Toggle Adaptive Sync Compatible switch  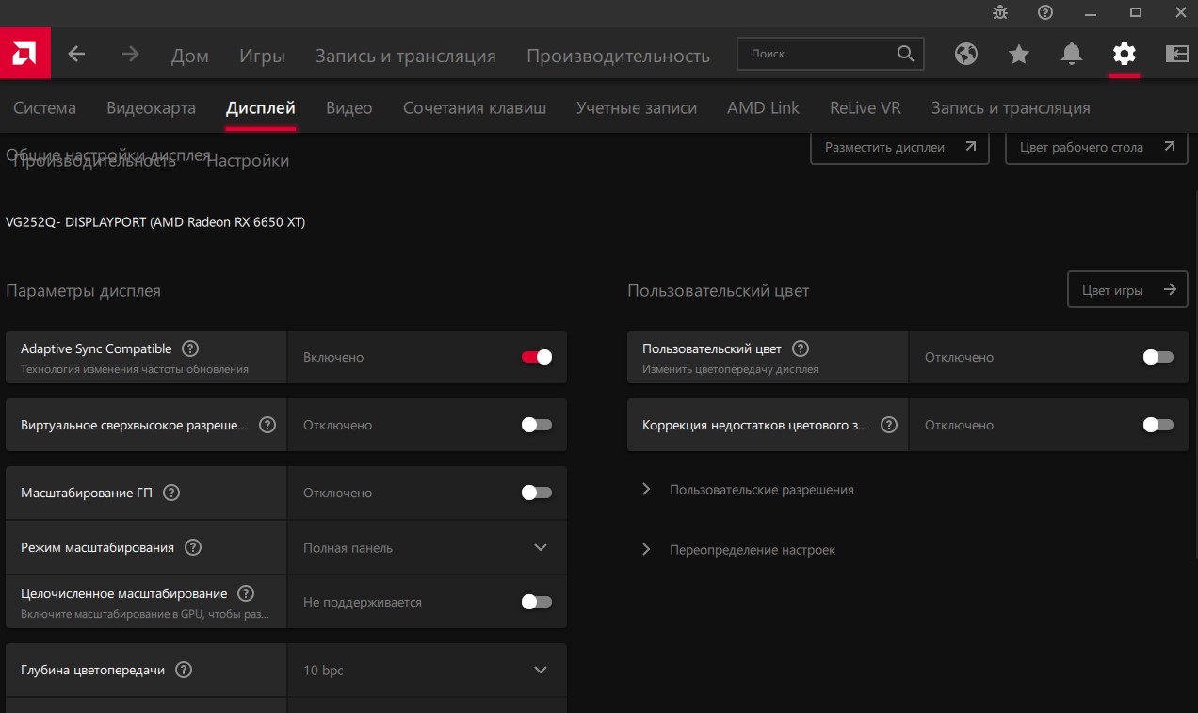pyautogui.click(x=537, y=357)
